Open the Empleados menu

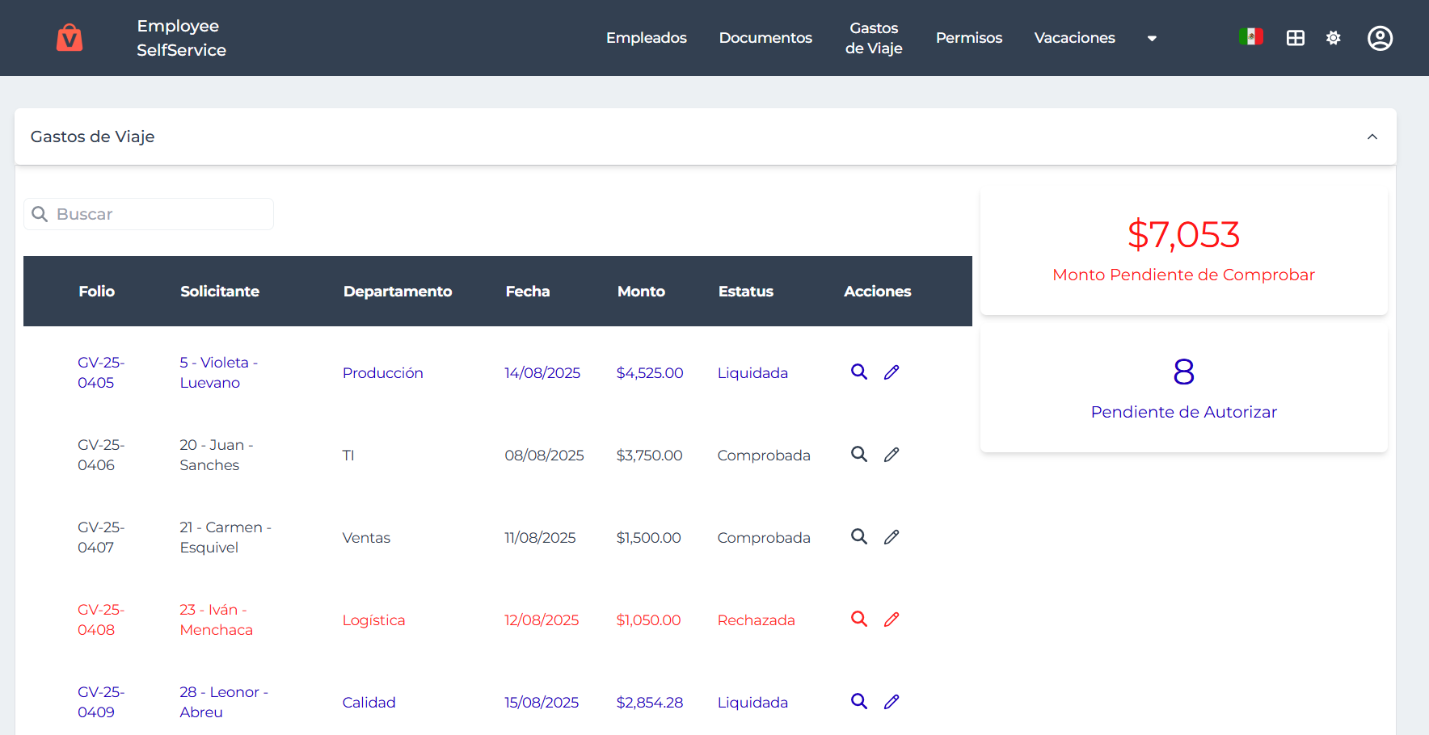(646, 38)
